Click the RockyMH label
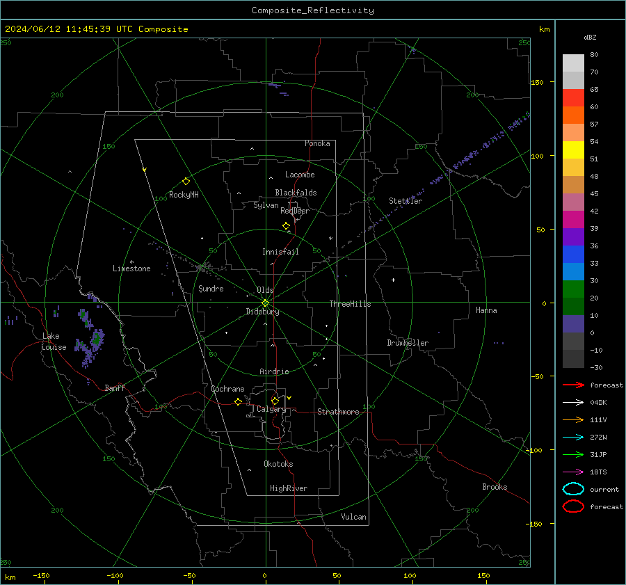Viewport: 626px width, 585px height. [x=184, y=195]
